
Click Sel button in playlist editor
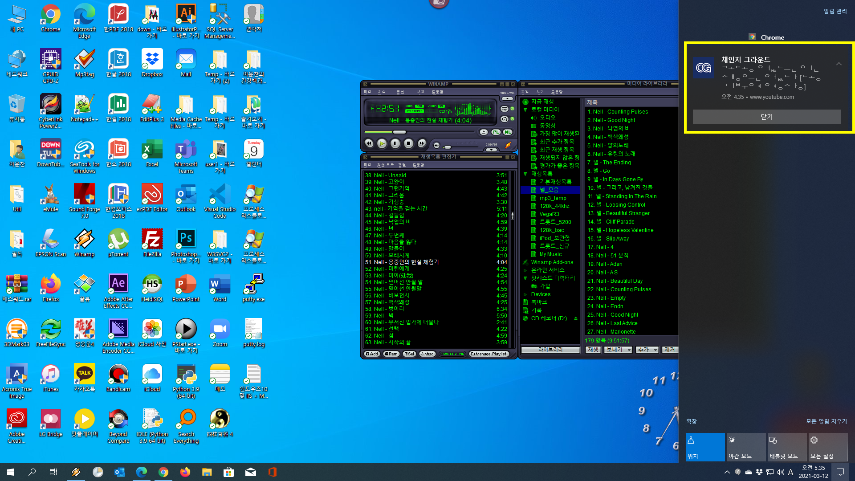409,354
